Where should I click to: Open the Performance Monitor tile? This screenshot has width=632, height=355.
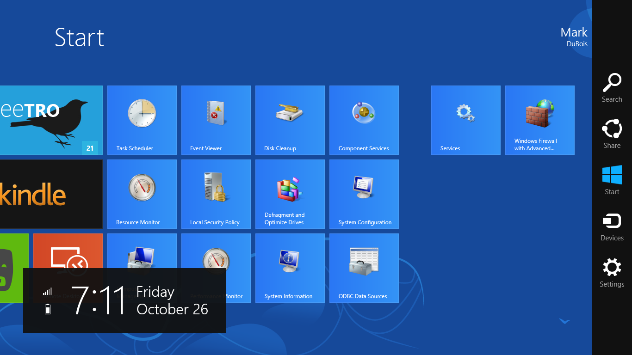216,251
